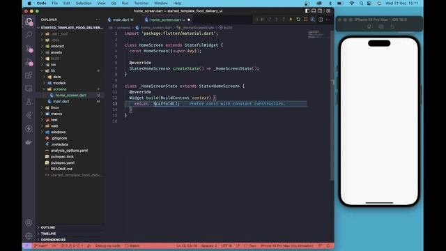This screenshot has width=446, height=251.
Task: Customize layout icon in title bar
Action: coord(328,11)
